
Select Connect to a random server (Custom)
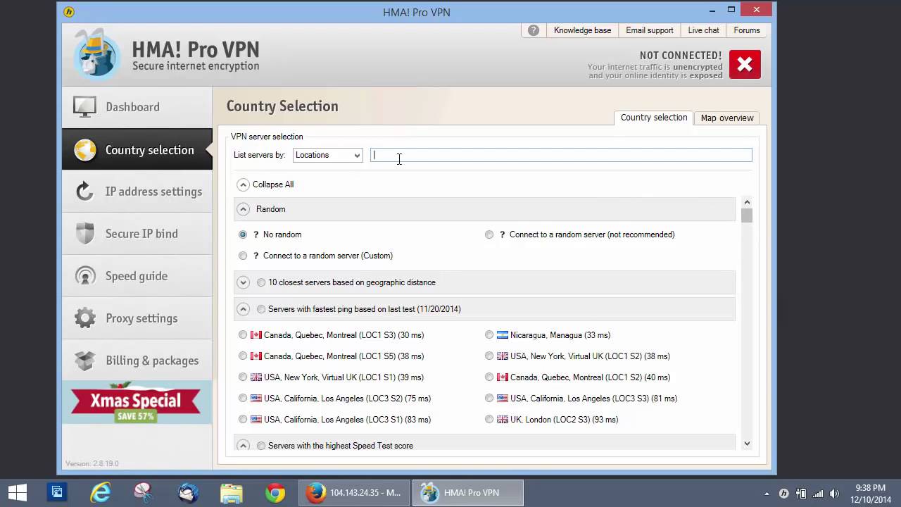[x=243, y=256]
